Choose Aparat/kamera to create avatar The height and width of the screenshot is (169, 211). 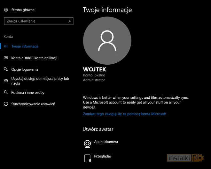[x=106, y=142]
